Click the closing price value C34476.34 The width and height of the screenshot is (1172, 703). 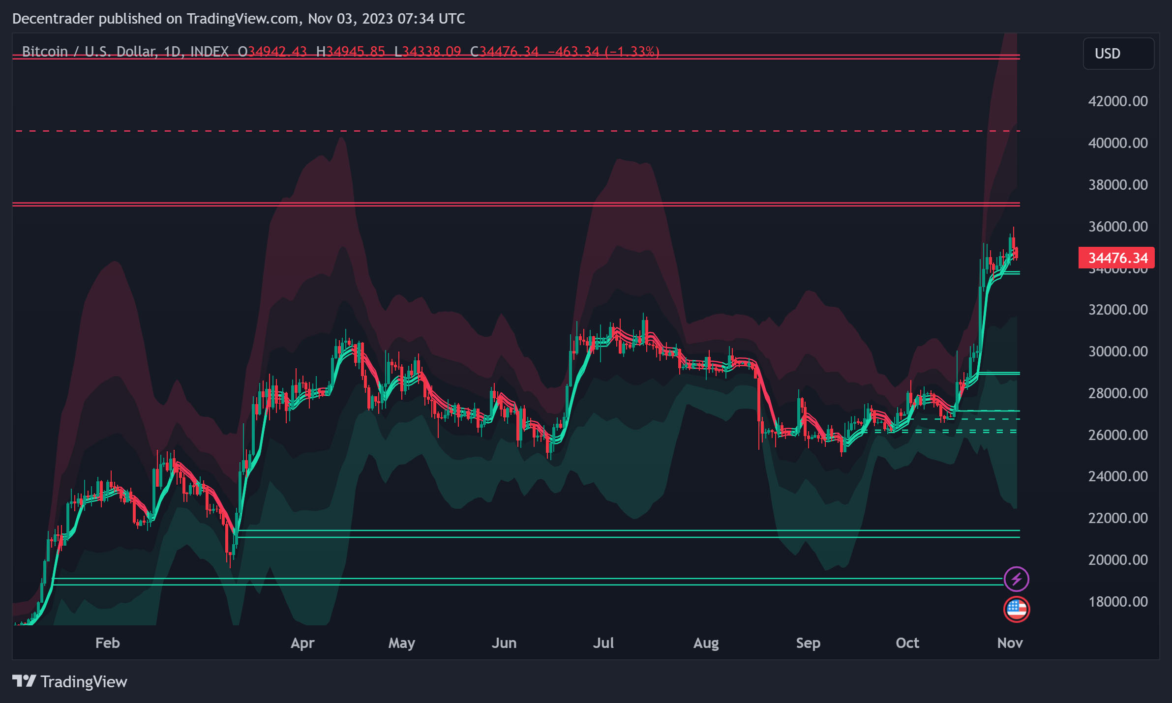505,52
